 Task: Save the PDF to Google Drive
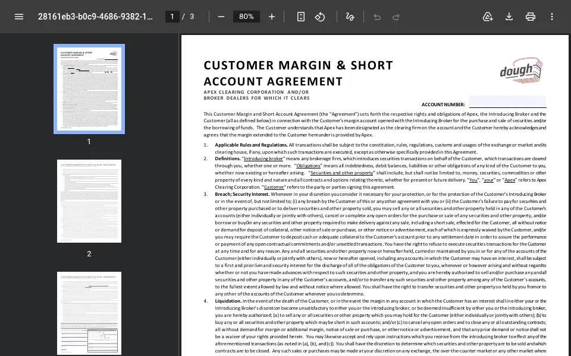point(488,17)
